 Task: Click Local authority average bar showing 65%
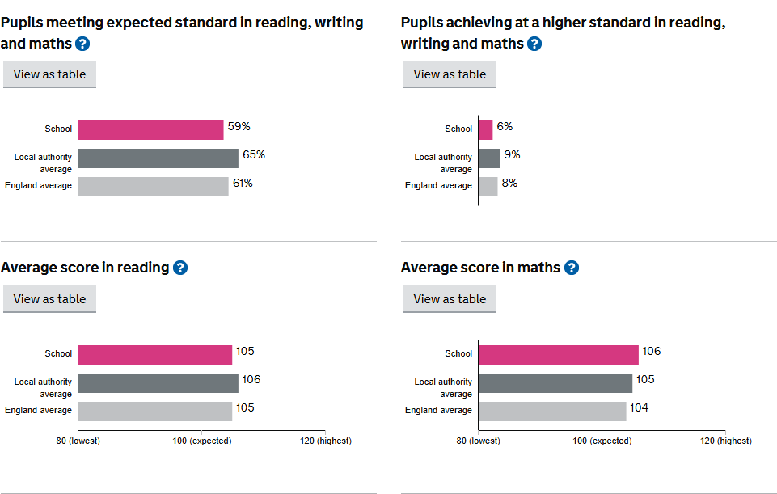[x=158, y=158]
